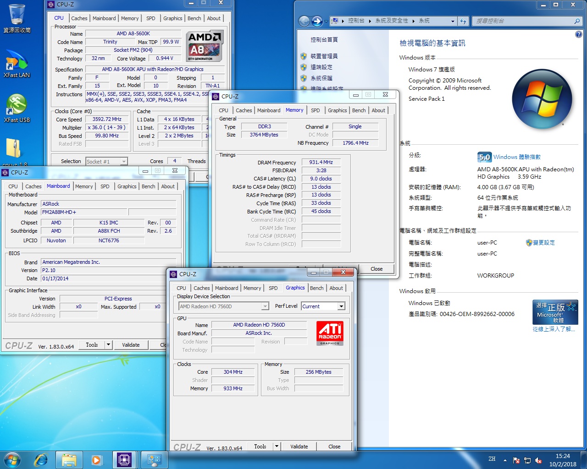Open Tools dropdown arrow in Graphics window
The image size is (587, 469).
277,447
